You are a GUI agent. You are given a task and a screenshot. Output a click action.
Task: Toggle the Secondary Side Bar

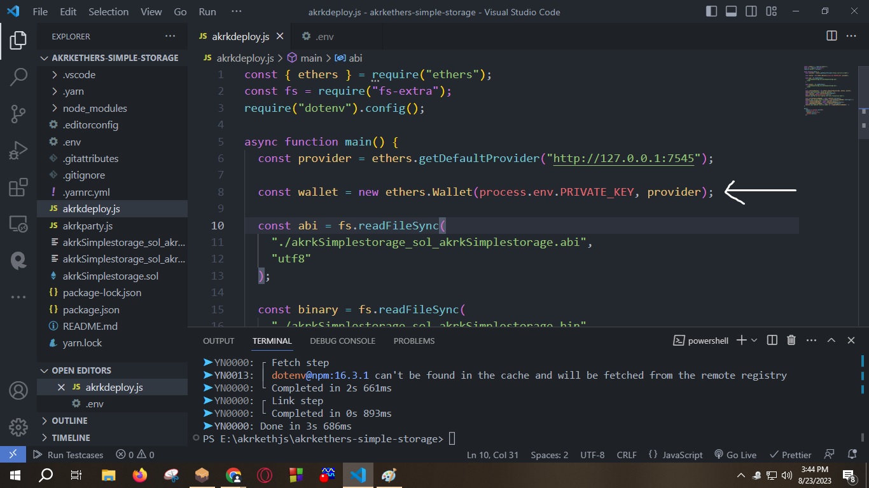pyautogui.click(x=751, y=11)
